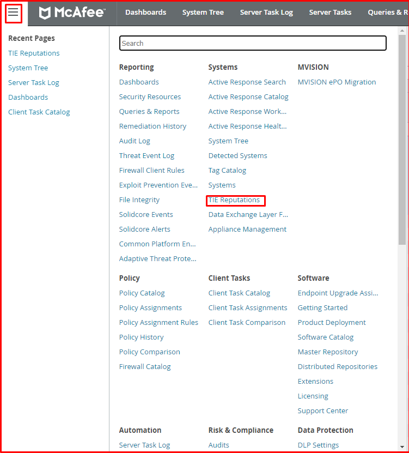Open Master Repository link
Image resolution: width=409 pixels, height=453 pixels.
[x=328, y=352]
